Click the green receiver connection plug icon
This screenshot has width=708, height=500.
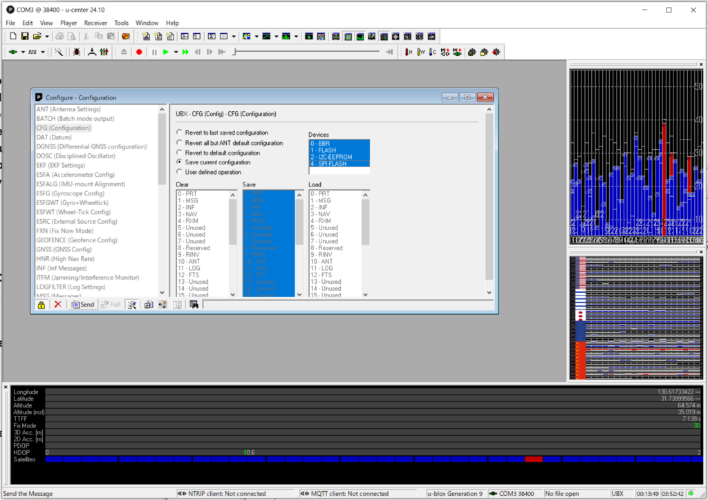pos(13,52)
